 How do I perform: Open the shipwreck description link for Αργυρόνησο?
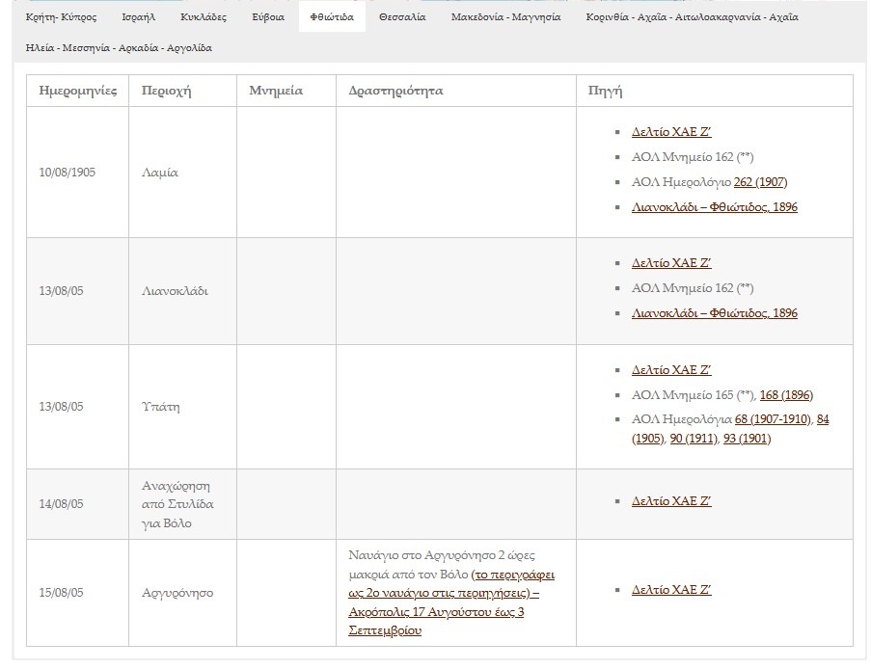coord(450,593)
